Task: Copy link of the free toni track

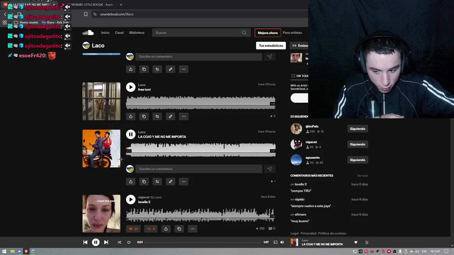Action: [144, 116]
